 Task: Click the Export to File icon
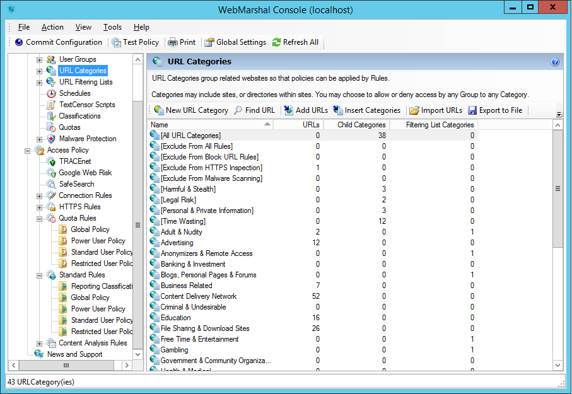pos(472,110)
